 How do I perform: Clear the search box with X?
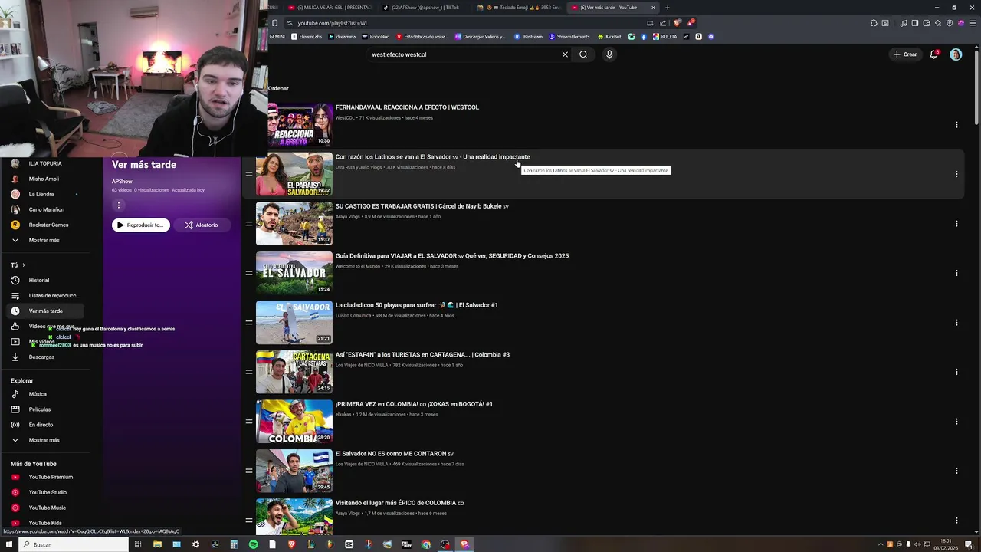pos(565,54)
